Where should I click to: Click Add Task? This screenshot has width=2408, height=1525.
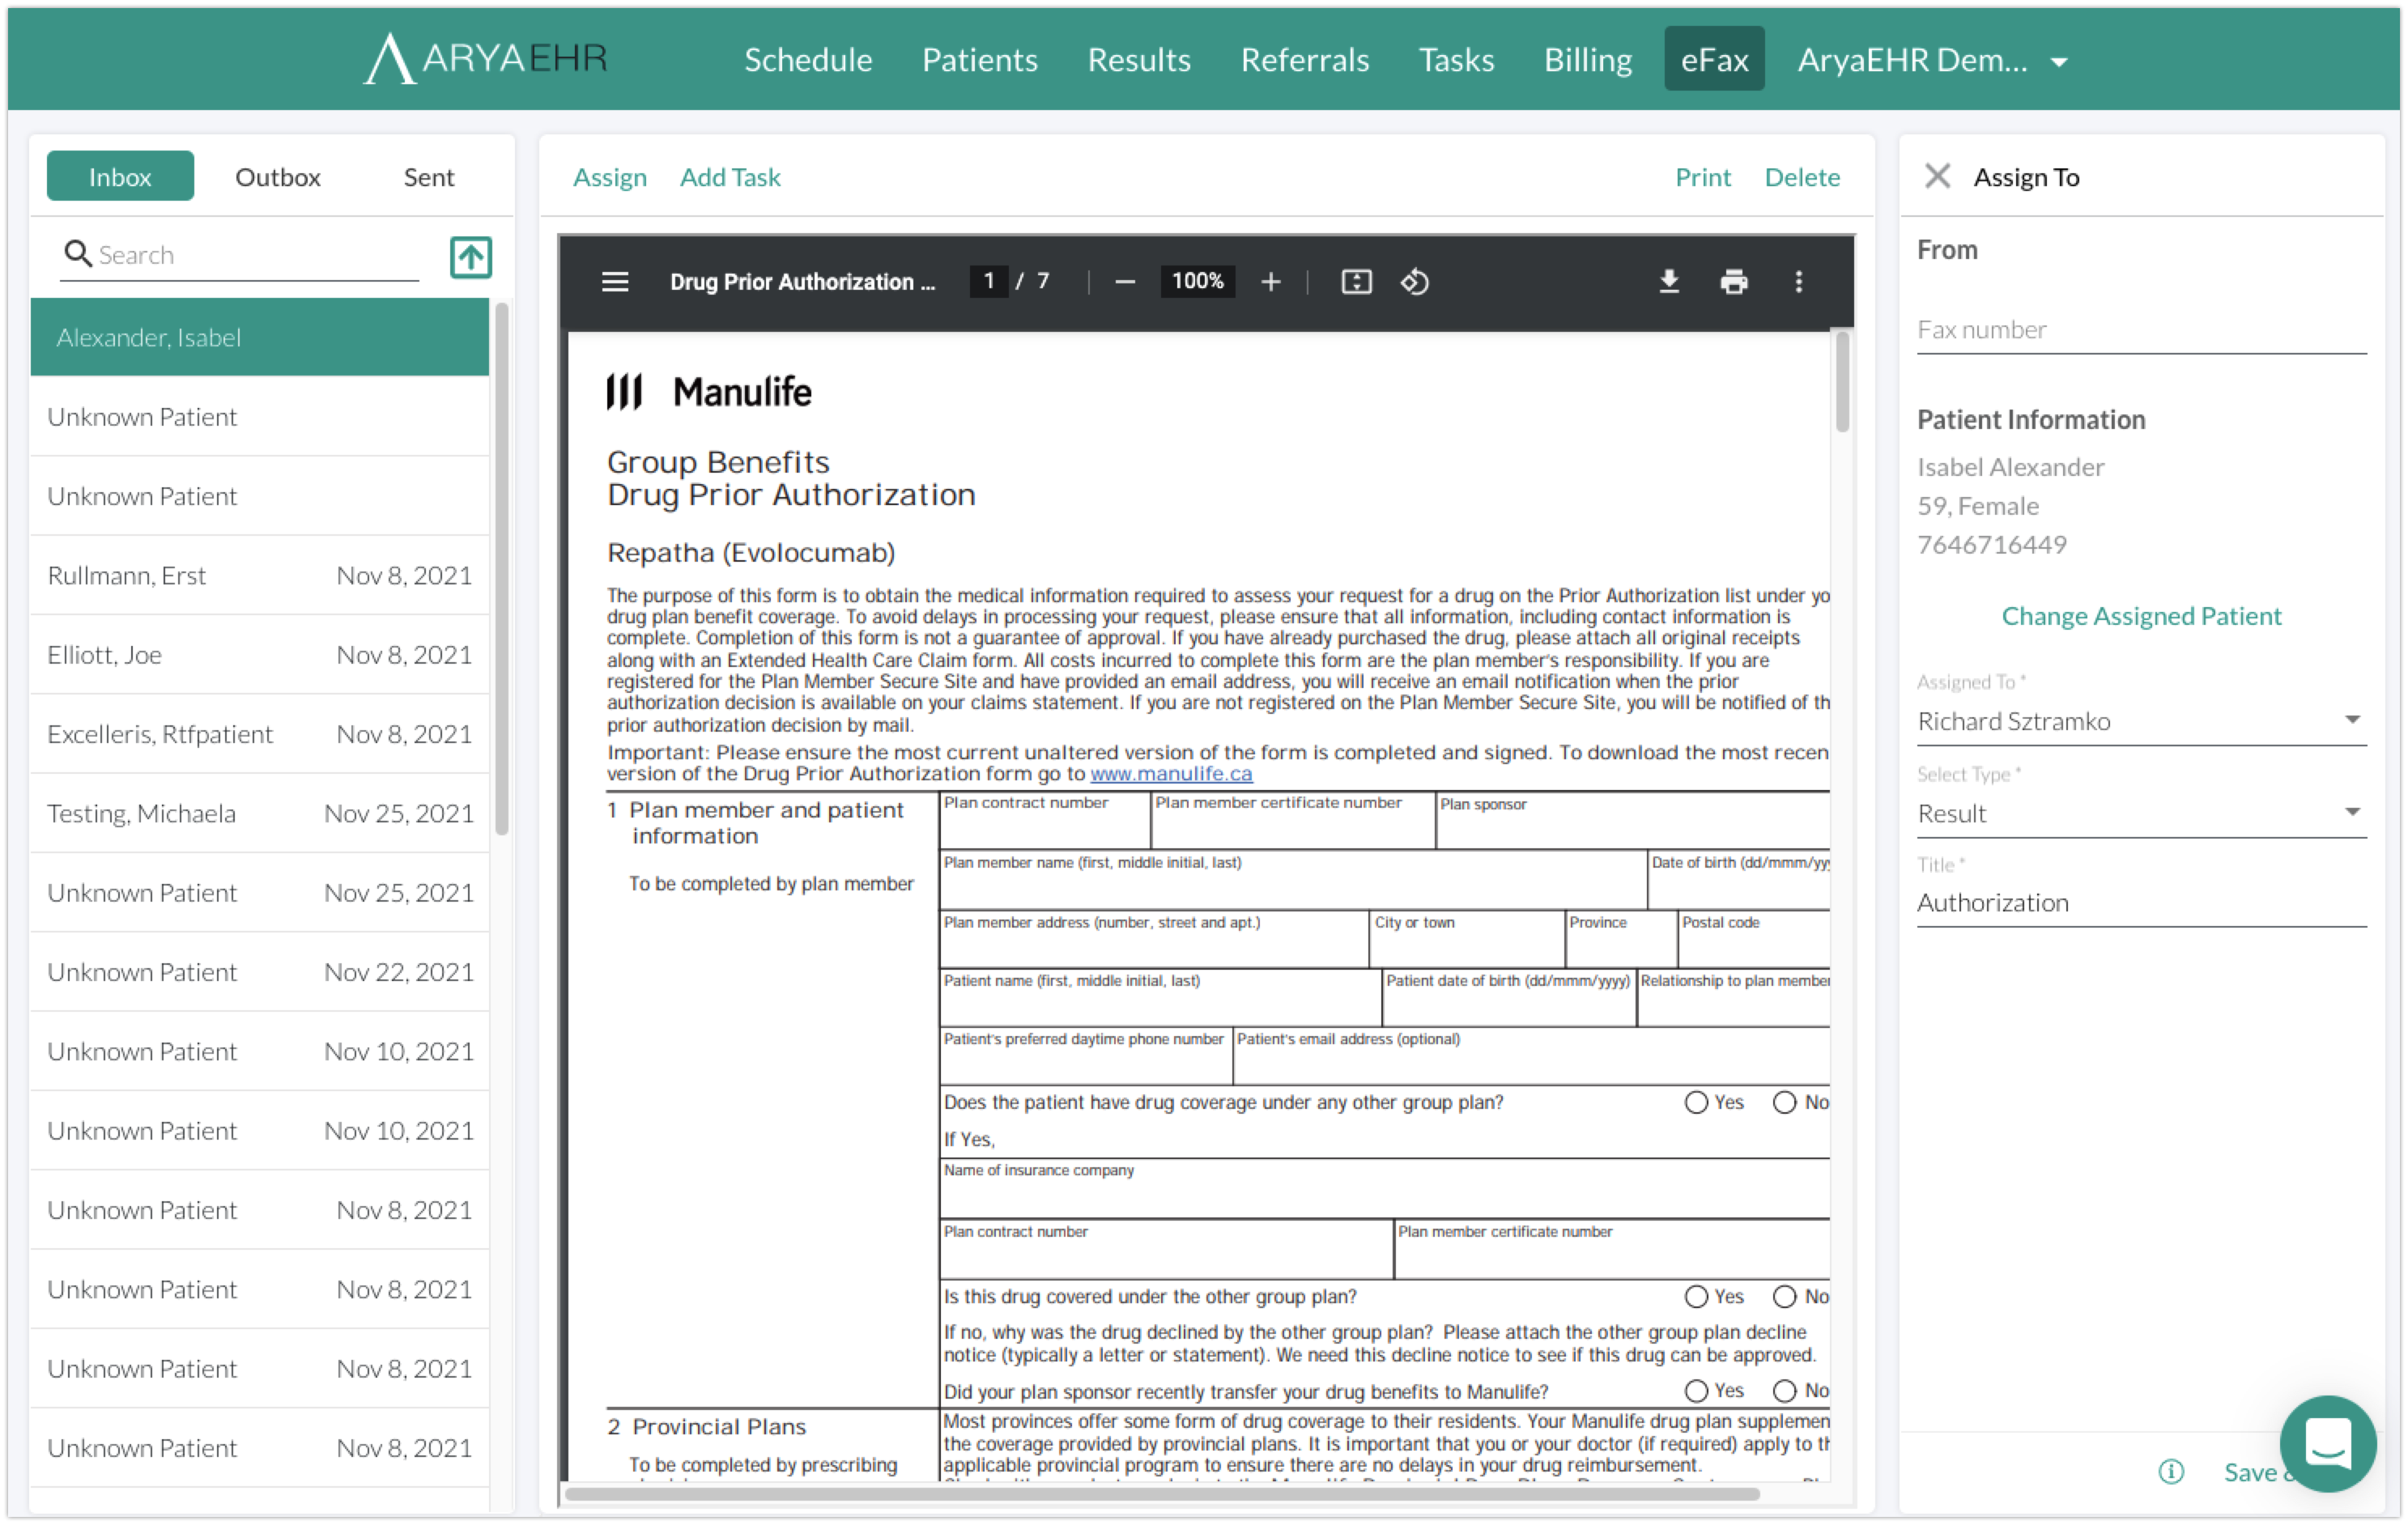[730, 177]
